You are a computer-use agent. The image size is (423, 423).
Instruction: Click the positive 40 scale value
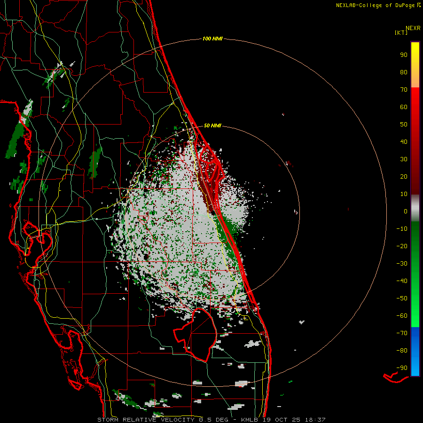pos(404,141)
